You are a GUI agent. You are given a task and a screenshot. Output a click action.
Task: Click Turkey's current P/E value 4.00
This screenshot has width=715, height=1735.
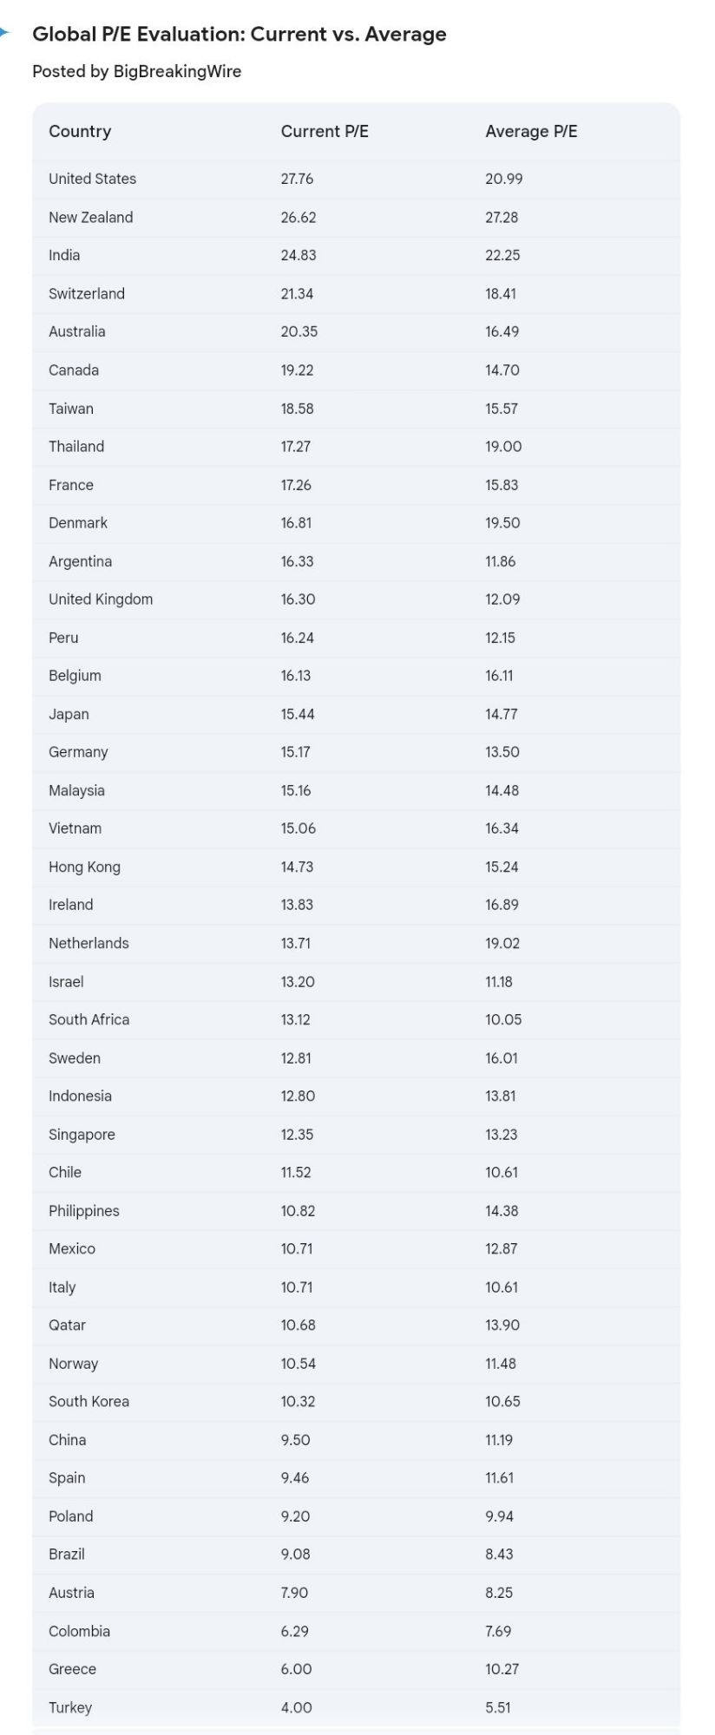click(x=296, y=1707)
